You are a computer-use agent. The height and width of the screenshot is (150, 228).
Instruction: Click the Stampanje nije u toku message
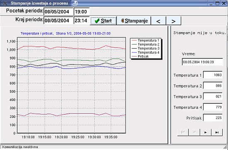pyautogui.click(x=199, y=33)
